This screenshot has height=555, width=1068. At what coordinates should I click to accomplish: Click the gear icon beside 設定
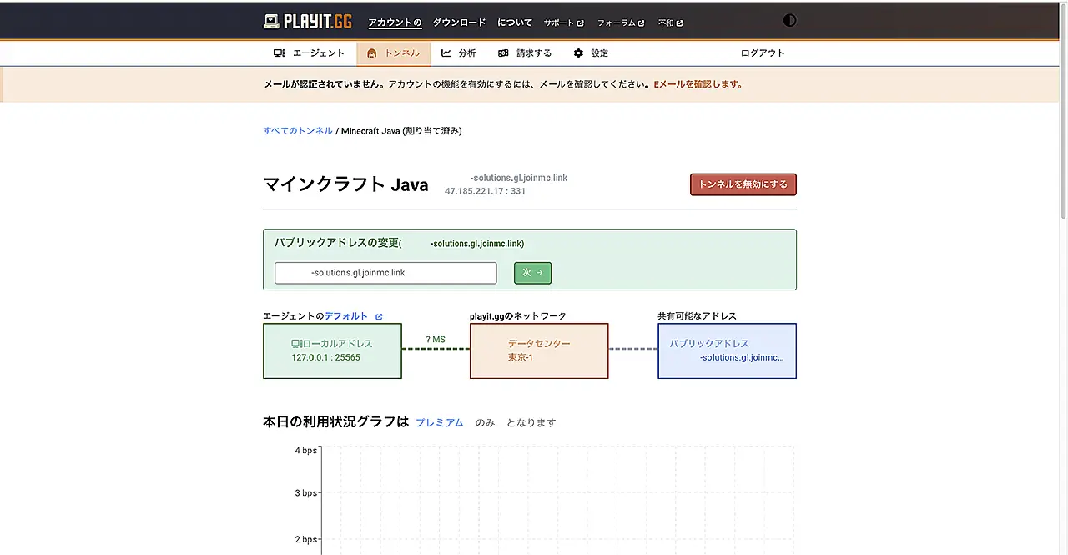pyautogui.click(x=578, y=53)
